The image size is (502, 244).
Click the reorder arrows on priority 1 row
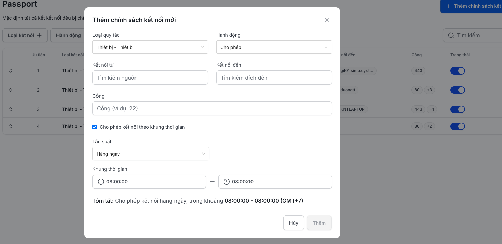click(10, 71)
